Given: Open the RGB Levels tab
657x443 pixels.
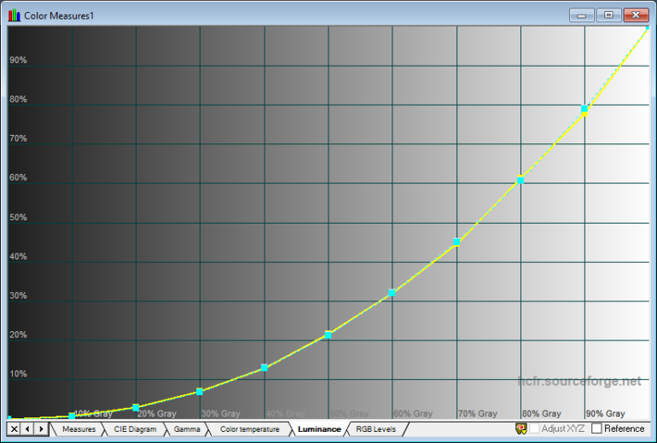Looking at the screenshot, I should coord(375,429).
